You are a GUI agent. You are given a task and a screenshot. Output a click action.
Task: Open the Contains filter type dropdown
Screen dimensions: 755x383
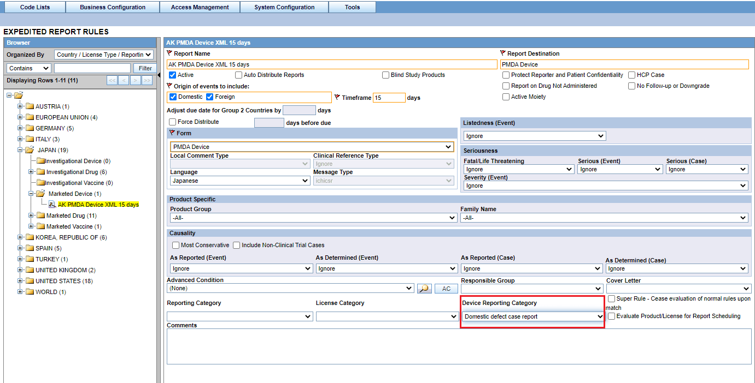[29, 68]
